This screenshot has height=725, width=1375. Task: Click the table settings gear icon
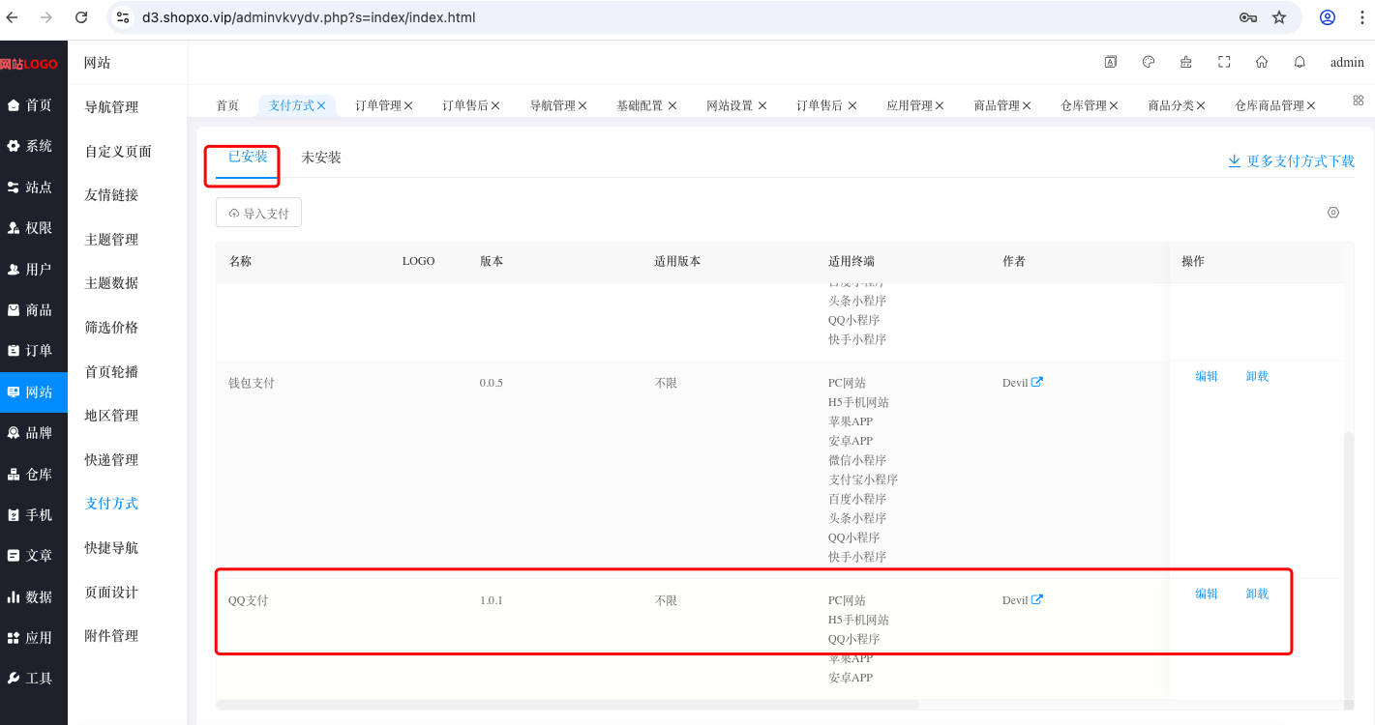pos(1333,213)
